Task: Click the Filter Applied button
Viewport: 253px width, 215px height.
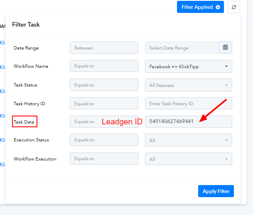Action: (200, 7)
